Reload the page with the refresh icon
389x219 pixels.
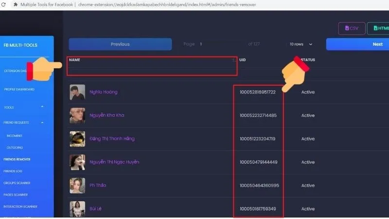3,4
